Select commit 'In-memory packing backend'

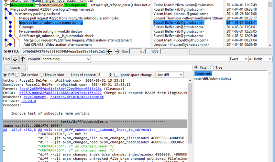[37, 14]
